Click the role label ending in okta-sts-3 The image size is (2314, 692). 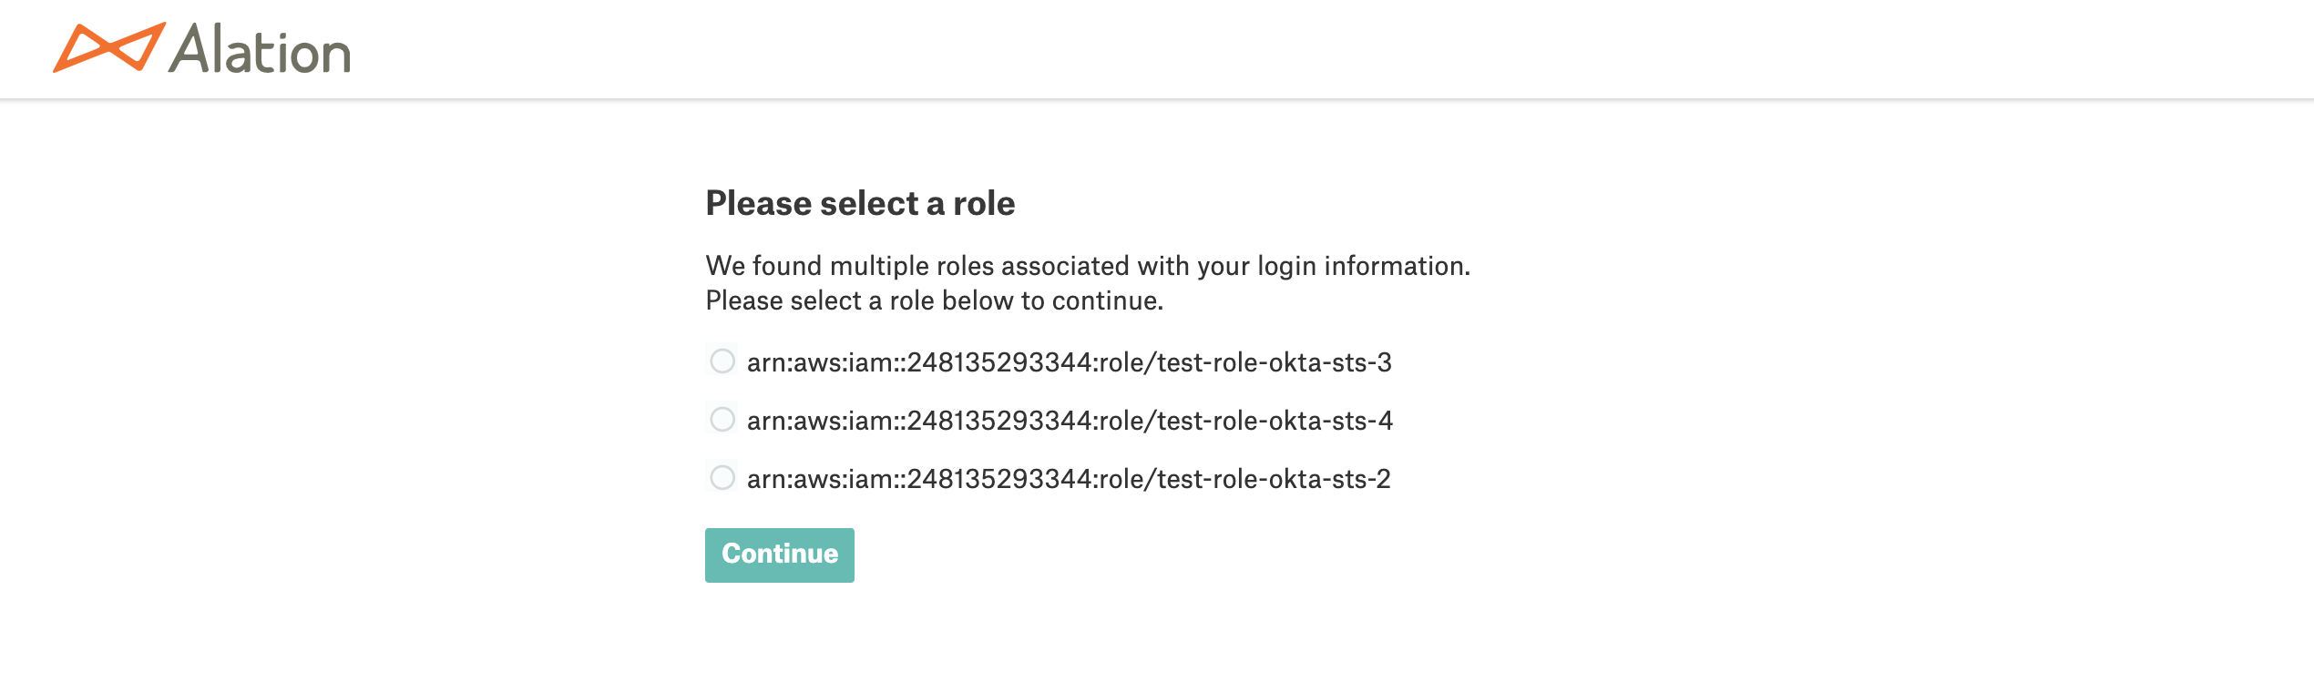coord(1070,362)
